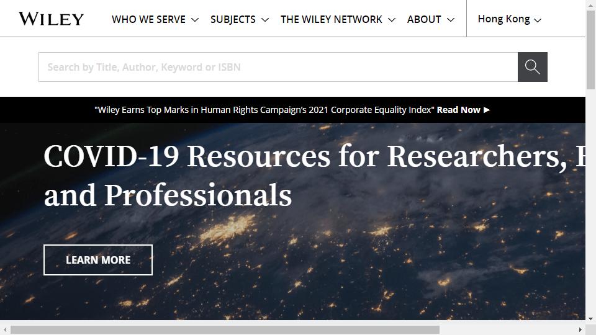Focus the Title, Author, Keyword search field
Viewport: 596px width, 335px height.
[278, 67]
